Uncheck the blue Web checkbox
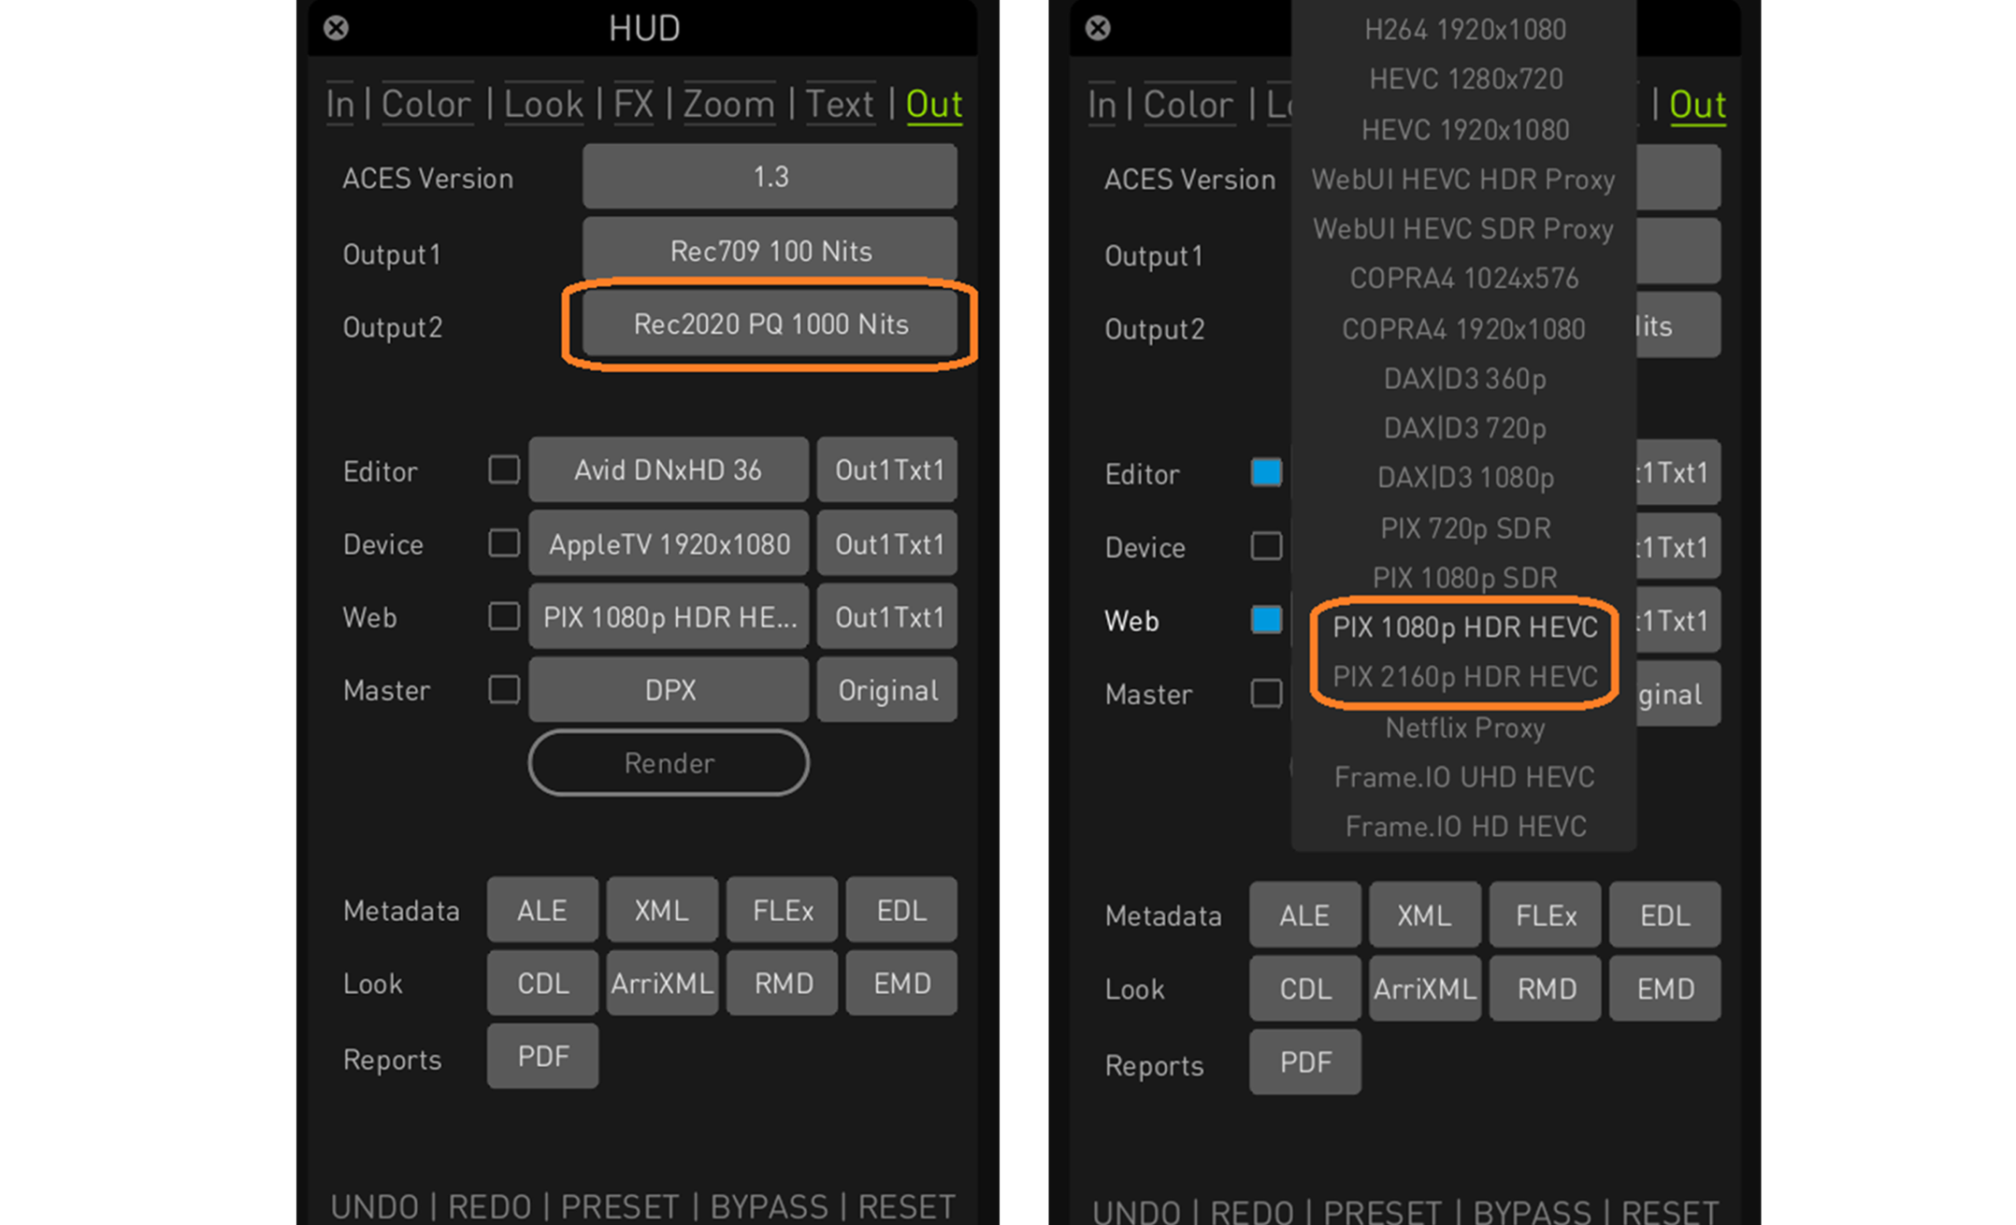This screenshot has height=1225, width=2016. tap(1266, 620)
